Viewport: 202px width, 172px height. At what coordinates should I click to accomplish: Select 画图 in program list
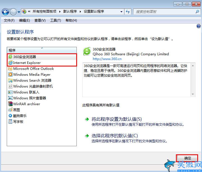pyautogui.click(x=42, y=110)
